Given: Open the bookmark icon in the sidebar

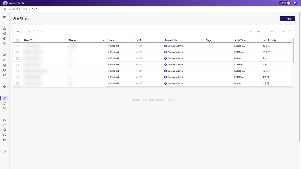Looking at the screenshot, I should point(5,130).
